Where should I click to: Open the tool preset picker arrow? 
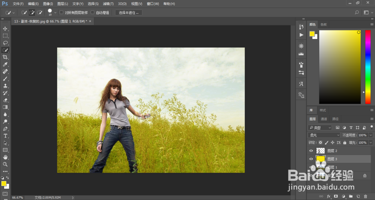pos(13,13)
